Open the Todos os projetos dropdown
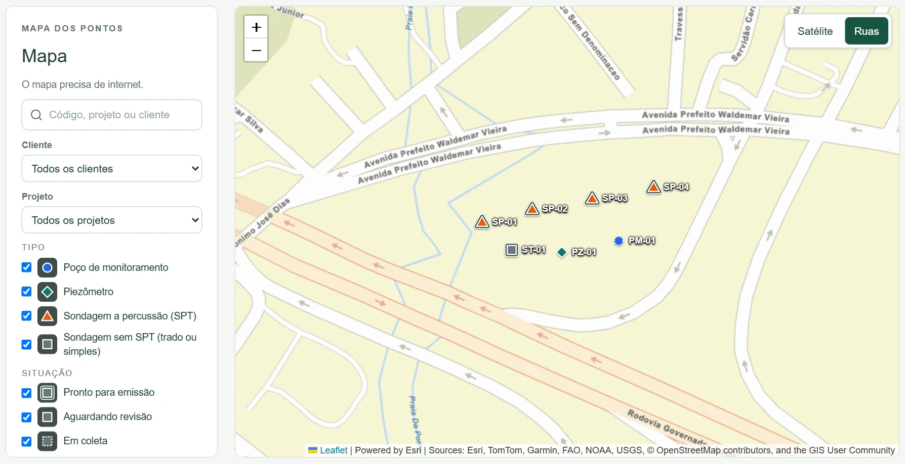Viewport: 905px width, 464px height. tap(112, 220)
